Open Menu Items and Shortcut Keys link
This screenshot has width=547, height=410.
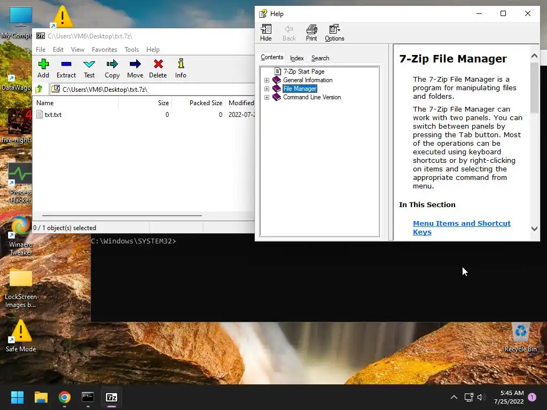pyautogui.click(x=462, y=227)
